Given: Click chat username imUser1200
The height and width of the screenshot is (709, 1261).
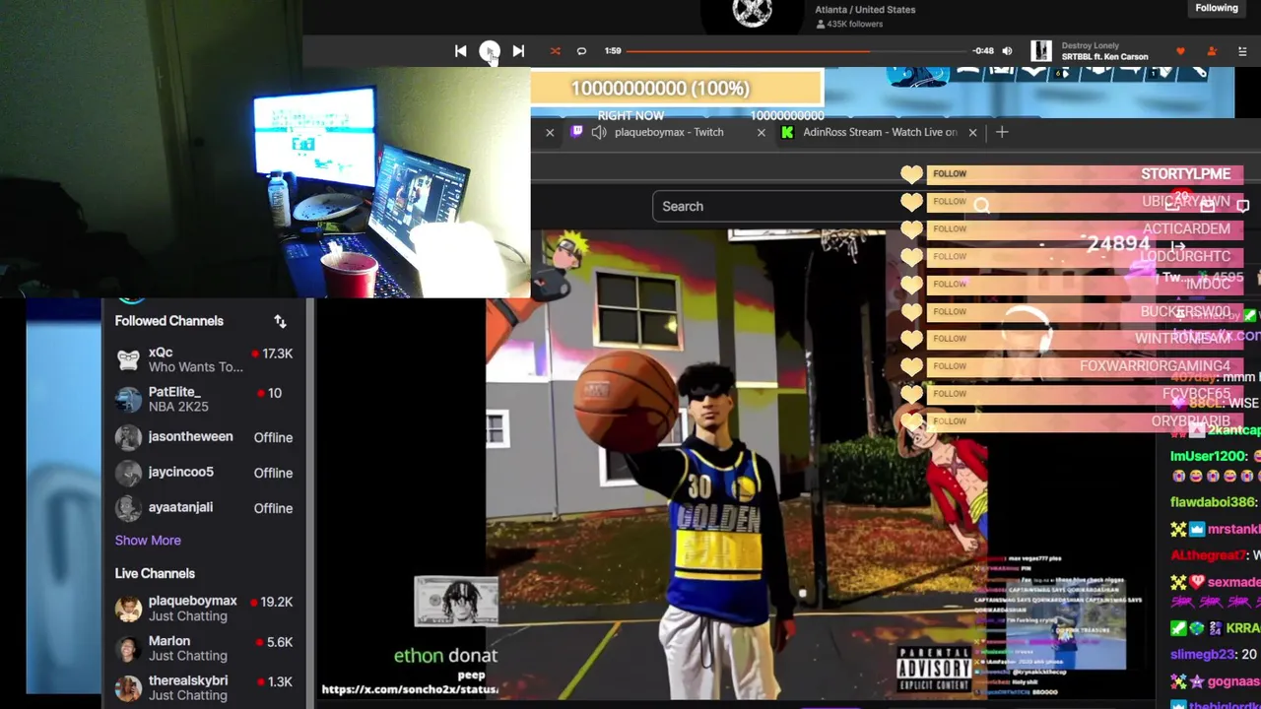Looking at the screenshot, I should (x=1208, y=457).
